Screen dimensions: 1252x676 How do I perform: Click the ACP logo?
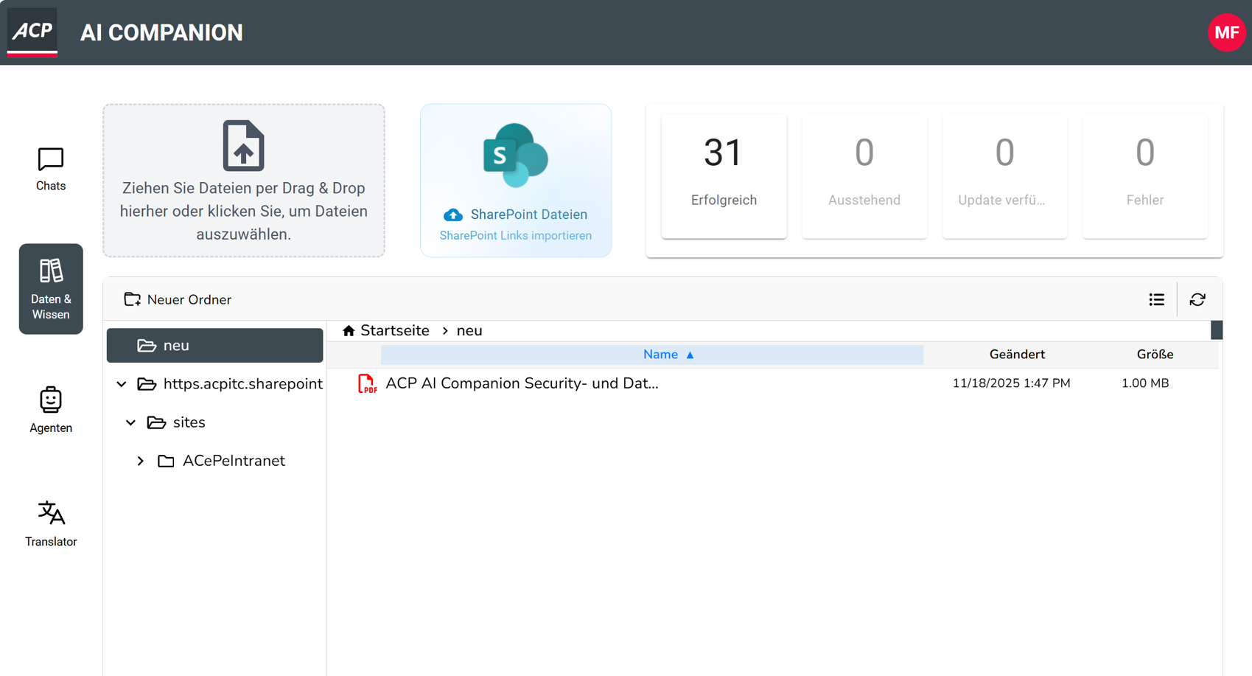(32, 32)
